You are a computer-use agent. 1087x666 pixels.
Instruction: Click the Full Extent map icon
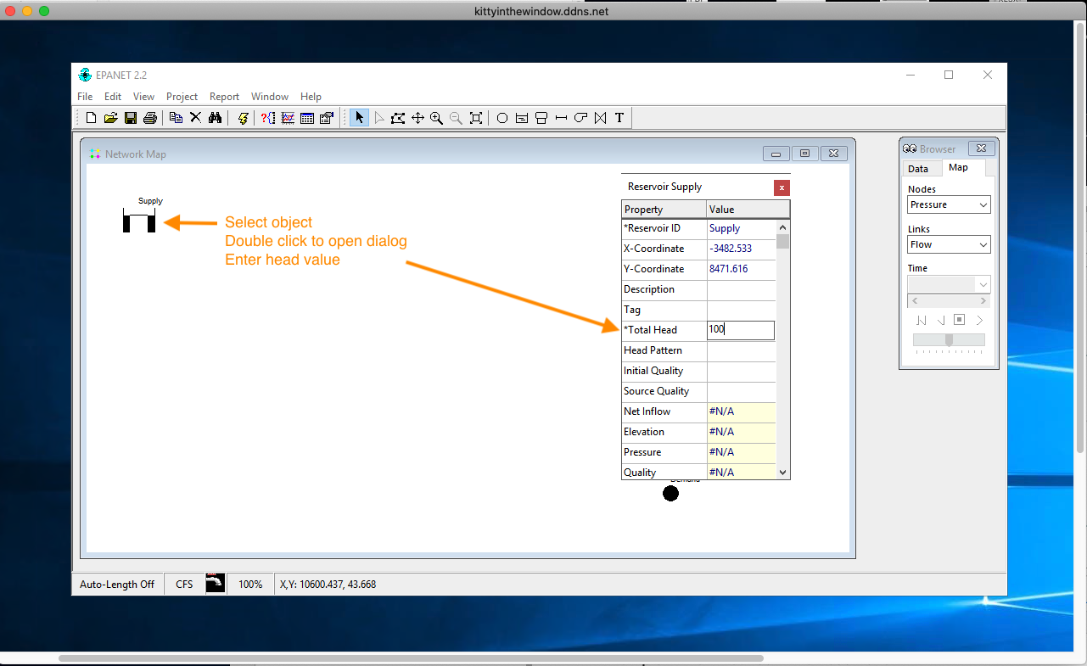pos(476,118)
